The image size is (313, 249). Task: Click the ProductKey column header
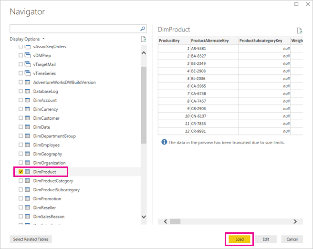pyautogui.click(x=174, y=41)
